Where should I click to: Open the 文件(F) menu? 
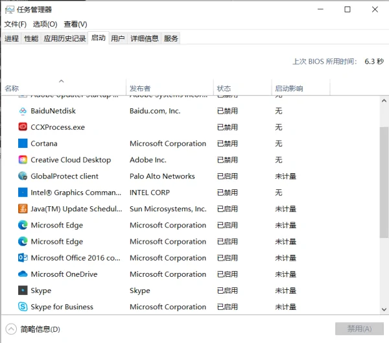coord(16,25)
